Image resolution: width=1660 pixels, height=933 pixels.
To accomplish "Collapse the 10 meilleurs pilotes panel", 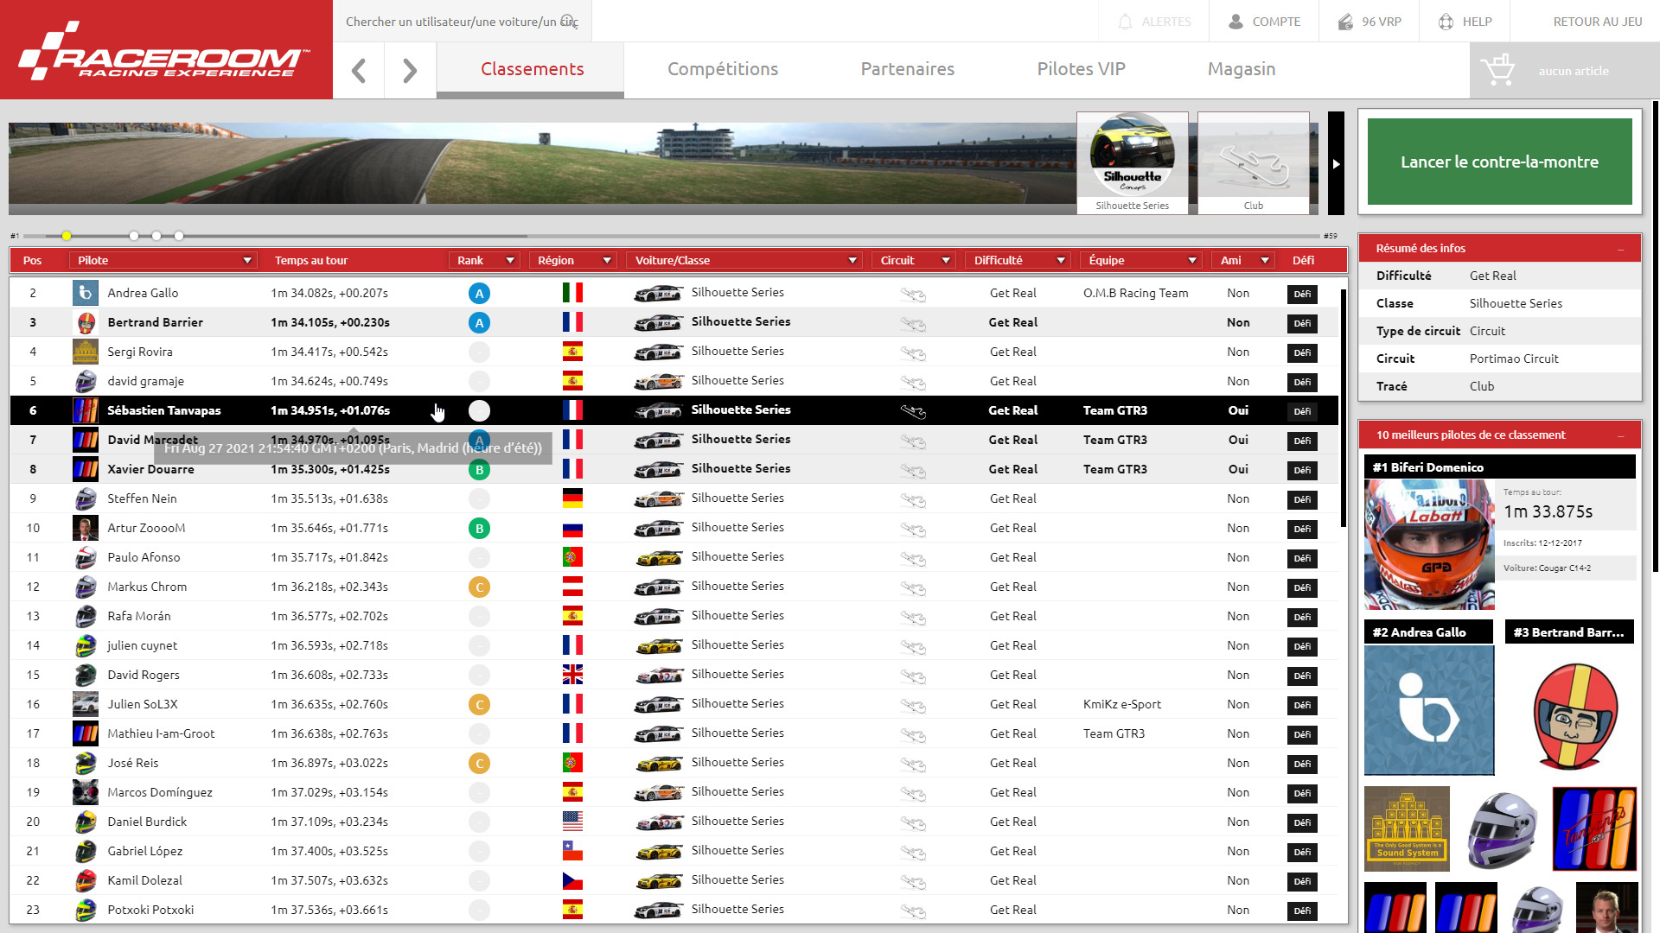I will [x=1621, y=435].
